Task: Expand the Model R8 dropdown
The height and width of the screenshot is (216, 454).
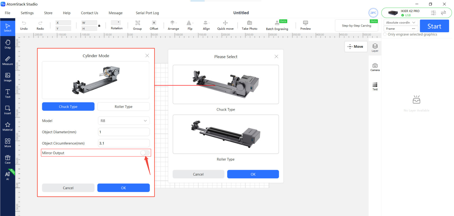Action: (124, 121)
